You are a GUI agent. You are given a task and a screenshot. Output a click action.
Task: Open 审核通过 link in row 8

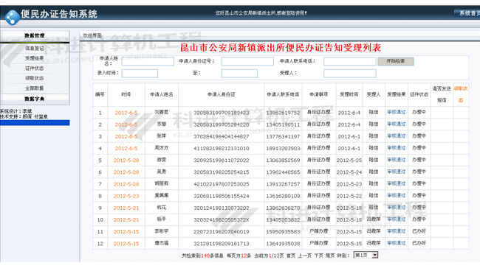(x=396, y=196)
